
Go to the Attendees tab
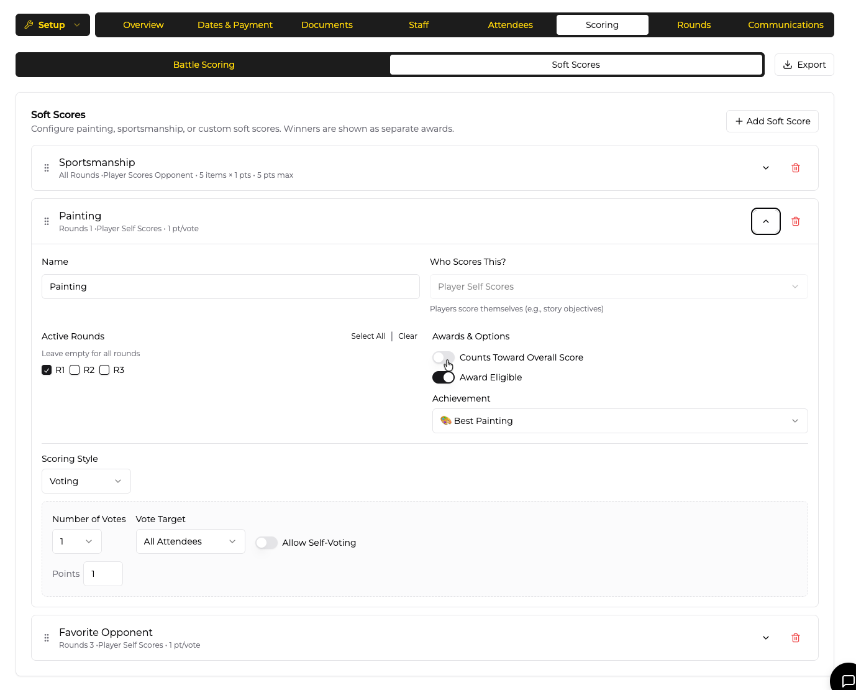[x=510, y=25]
